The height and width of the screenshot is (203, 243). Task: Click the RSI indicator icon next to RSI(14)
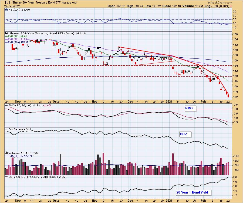(x=6, y=9)
